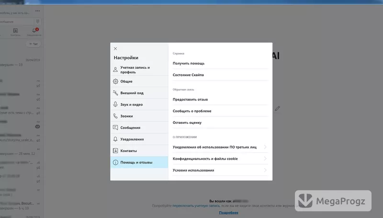
Task: Click переключить учетную запись link
Action: tap(196, 206)
